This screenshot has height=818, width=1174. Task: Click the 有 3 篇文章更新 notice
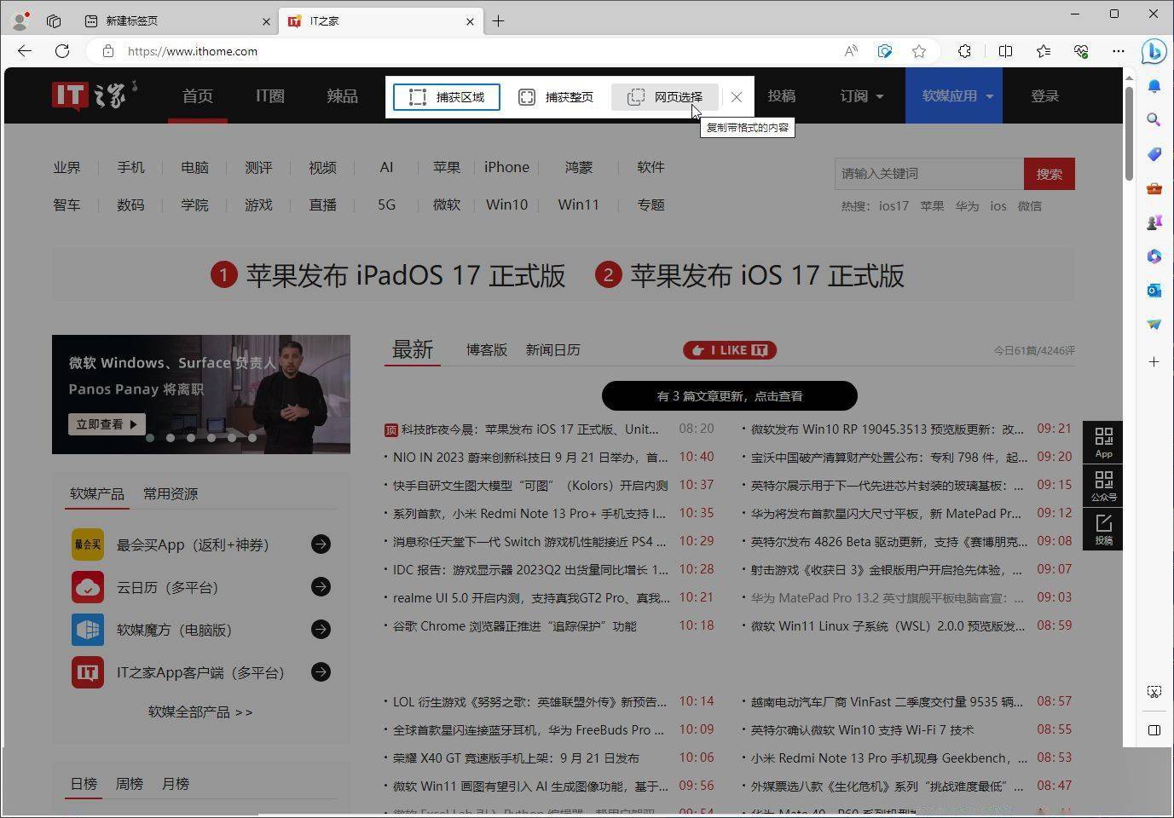click(730, 396)
